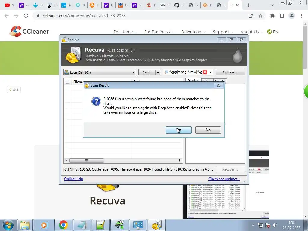
Task: Open File Explorer from taskbar
Action: point(25,225)
